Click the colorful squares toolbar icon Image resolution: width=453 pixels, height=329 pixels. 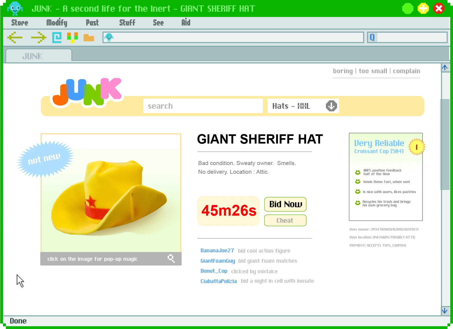tap(72, 38)
